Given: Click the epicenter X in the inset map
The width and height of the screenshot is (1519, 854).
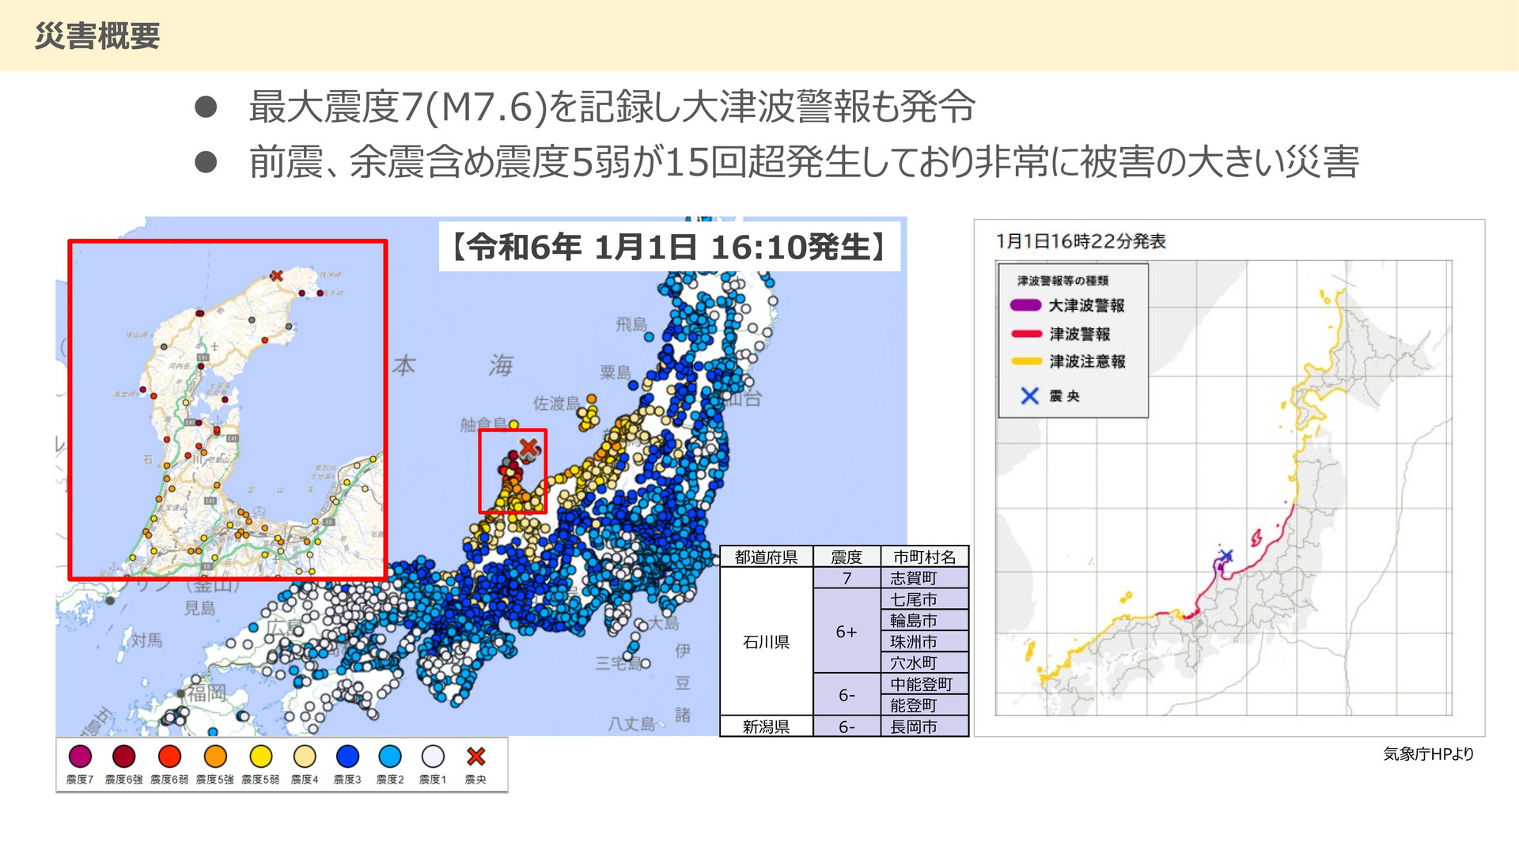Looking at the screenshot, I should pos(276,276).
